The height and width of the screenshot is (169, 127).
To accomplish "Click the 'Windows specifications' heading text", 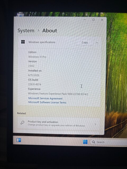I will click(42, 42).
